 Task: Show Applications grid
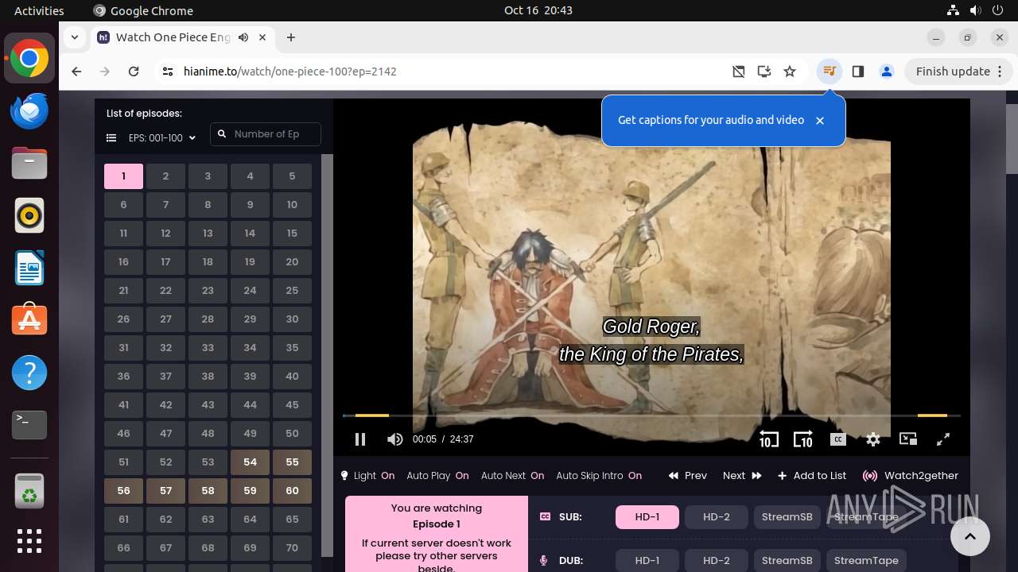[x=29, y=541]
